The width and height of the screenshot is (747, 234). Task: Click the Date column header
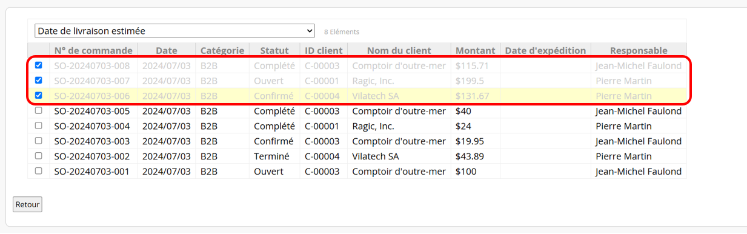coord(167,50)
